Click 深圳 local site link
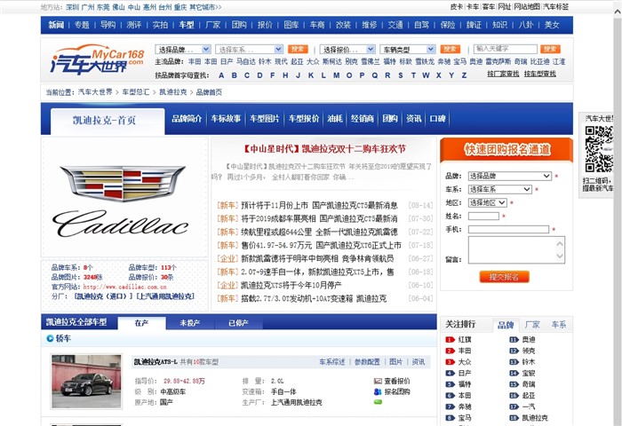The width and height of the screenshot is (622, 426). click(x=73, y=7)
